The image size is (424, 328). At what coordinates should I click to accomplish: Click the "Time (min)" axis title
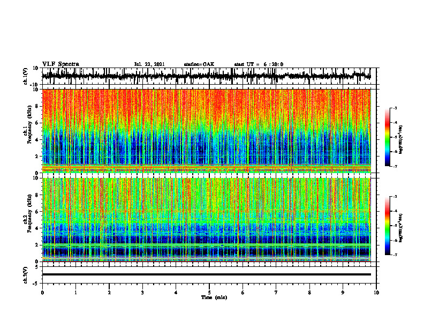(x=214, y=297)
